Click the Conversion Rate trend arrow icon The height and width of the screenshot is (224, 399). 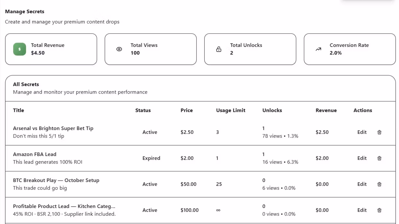tap(318, 49)
